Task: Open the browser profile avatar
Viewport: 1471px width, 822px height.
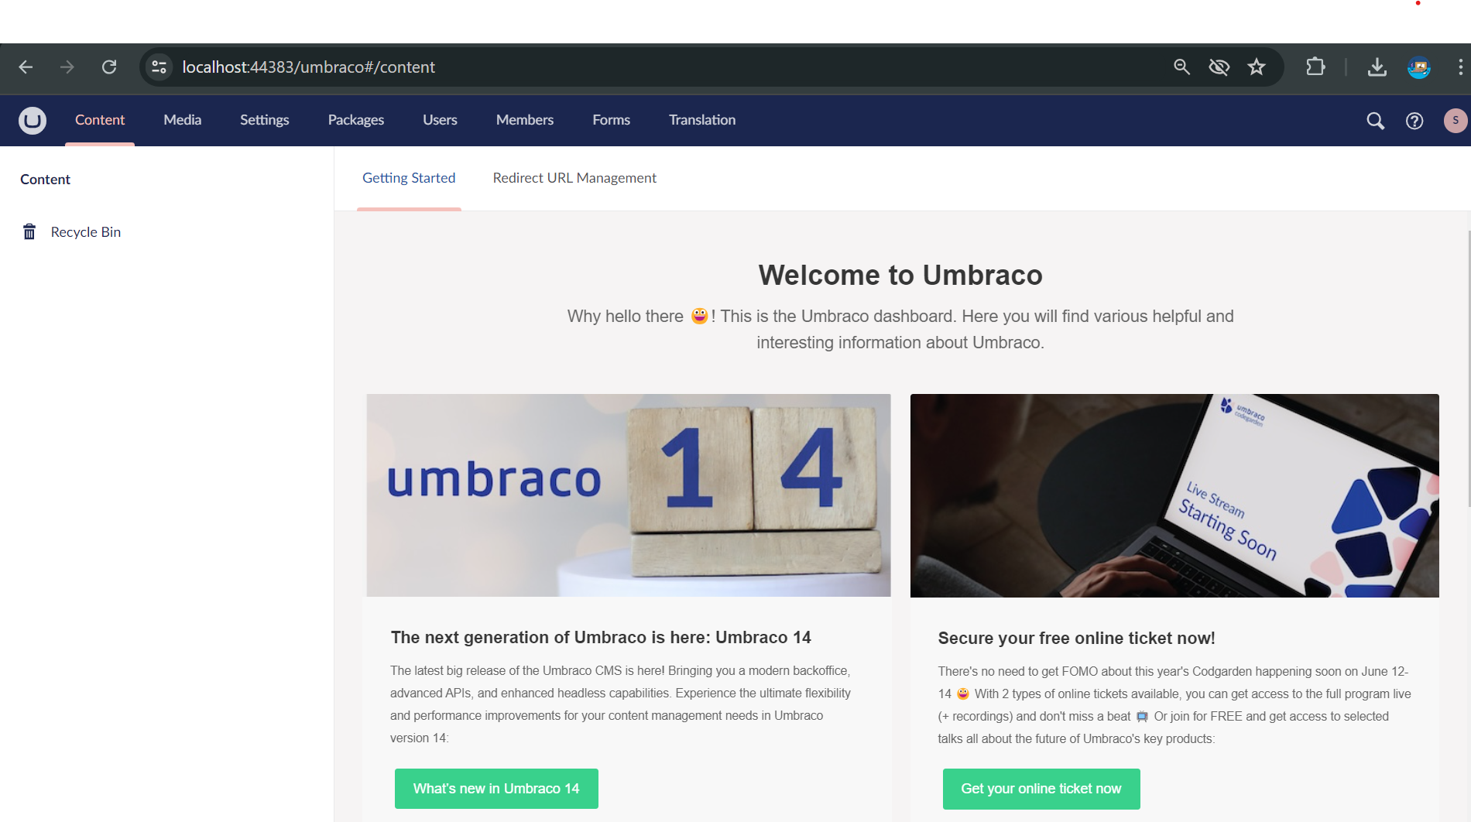Action: click(x=1419, y=67)
